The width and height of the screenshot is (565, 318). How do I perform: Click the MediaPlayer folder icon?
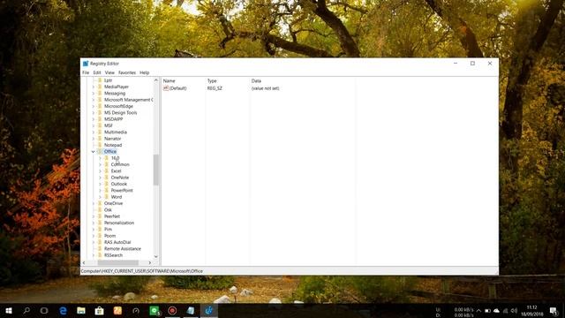(100, 87)
